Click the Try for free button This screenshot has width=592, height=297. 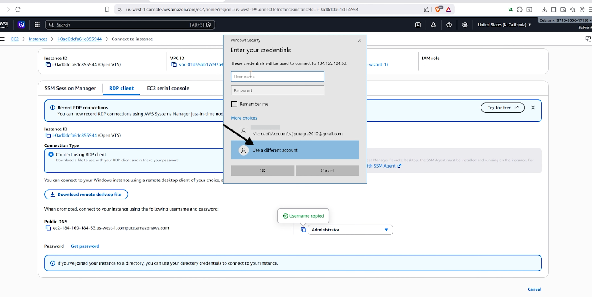pos(503,108)
